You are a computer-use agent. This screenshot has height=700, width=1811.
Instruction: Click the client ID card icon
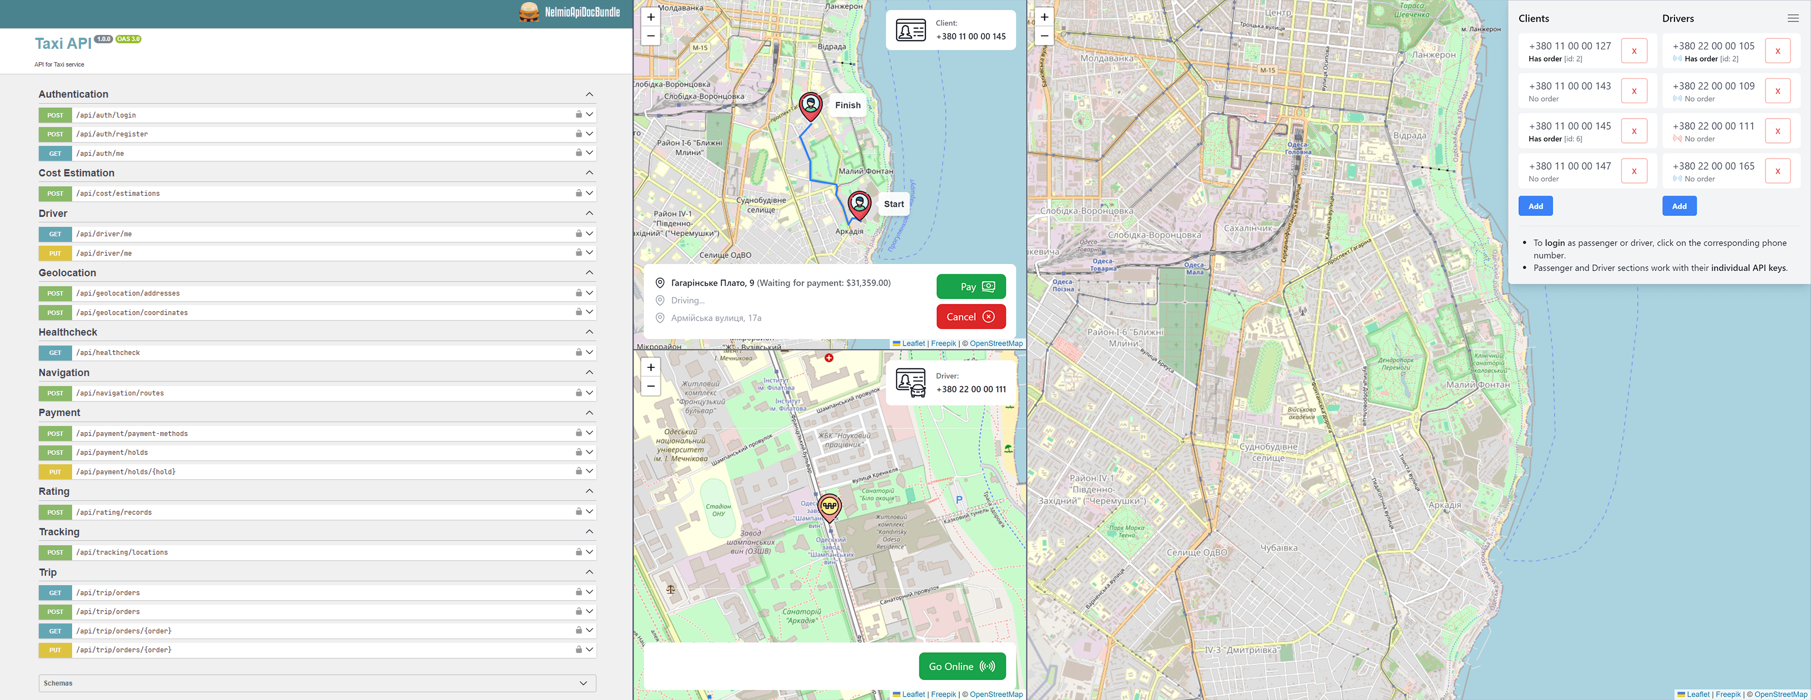[910, 30]
